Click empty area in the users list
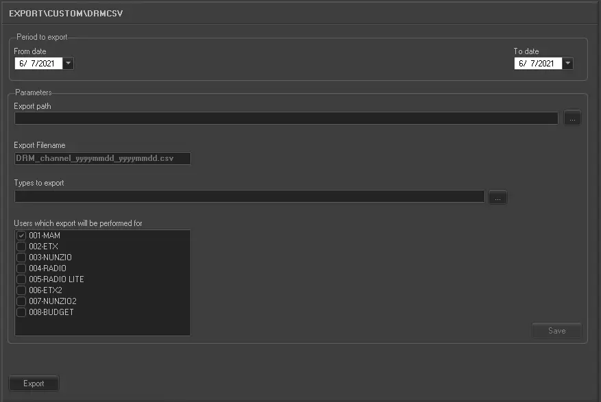Viewport: 601px width, 402px height. [103, 327]
